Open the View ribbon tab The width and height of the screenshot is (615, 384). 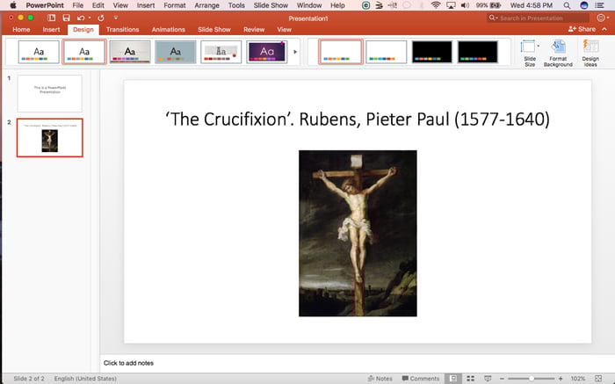click(284, 29)
